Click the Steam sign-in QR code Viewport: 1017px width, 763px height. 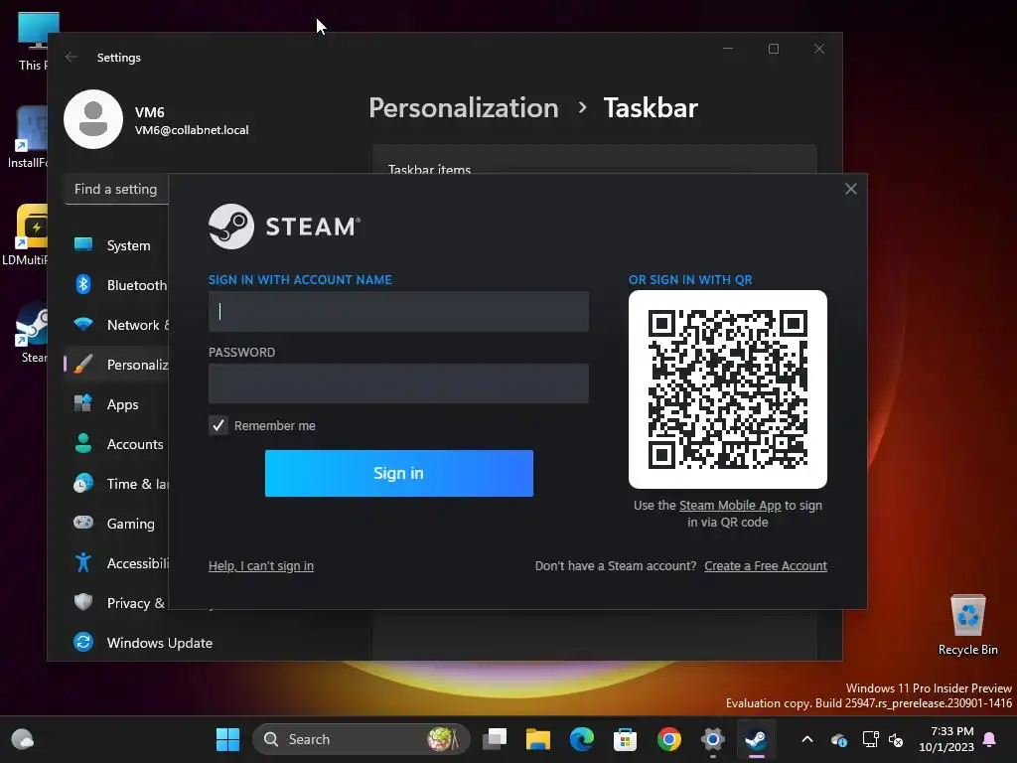(x=728, y=389)
